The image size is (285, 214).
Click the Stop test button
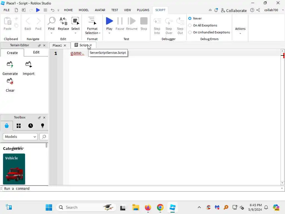coord(144,21)
